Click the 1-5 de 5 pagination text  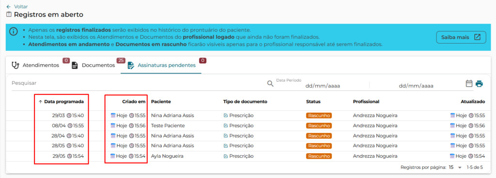coord(475,167)
